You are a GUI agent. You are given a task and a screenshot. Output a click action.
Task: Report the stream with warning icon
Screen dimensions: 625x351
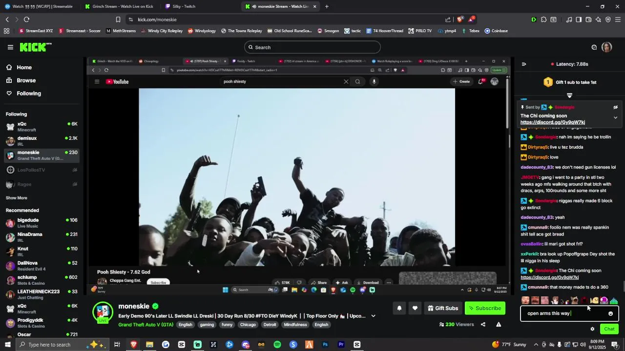click(x=499, y=324)
